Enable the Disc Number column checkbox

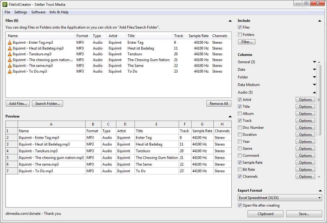tap(240, 128)
